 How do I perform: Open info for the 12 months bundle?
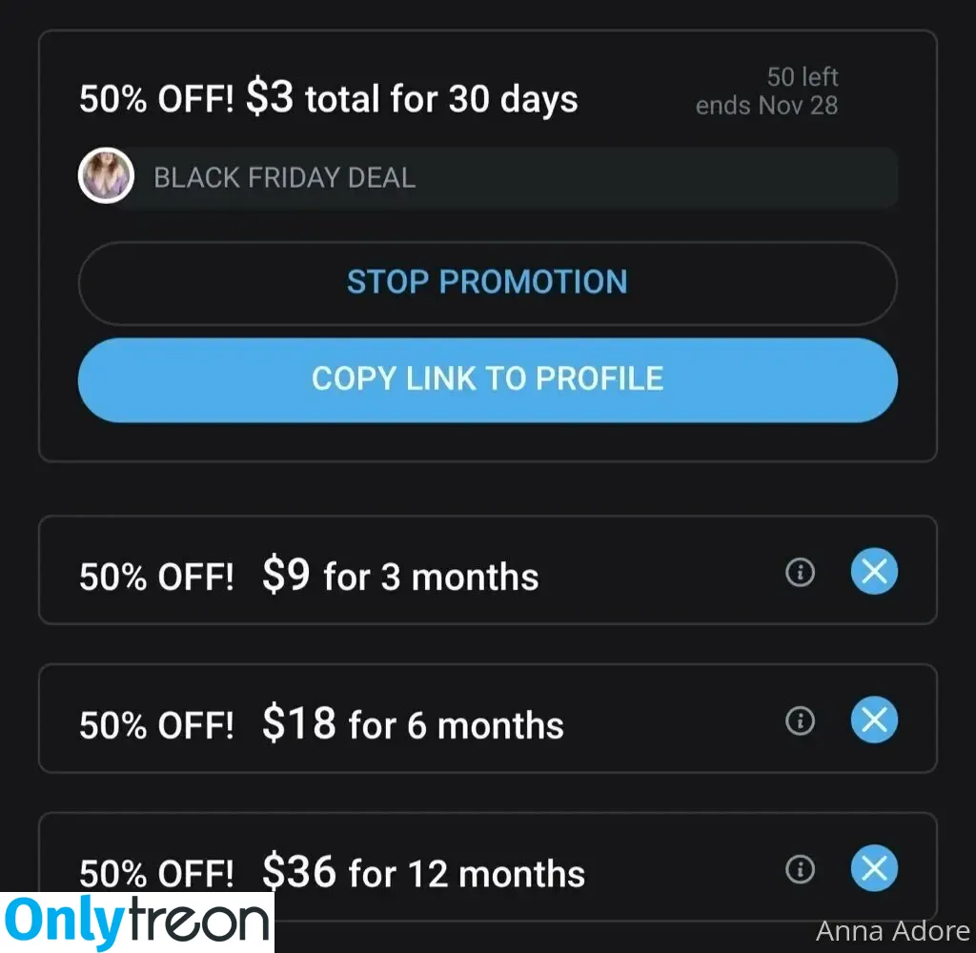pyautogui.click(x=800, y=869)
